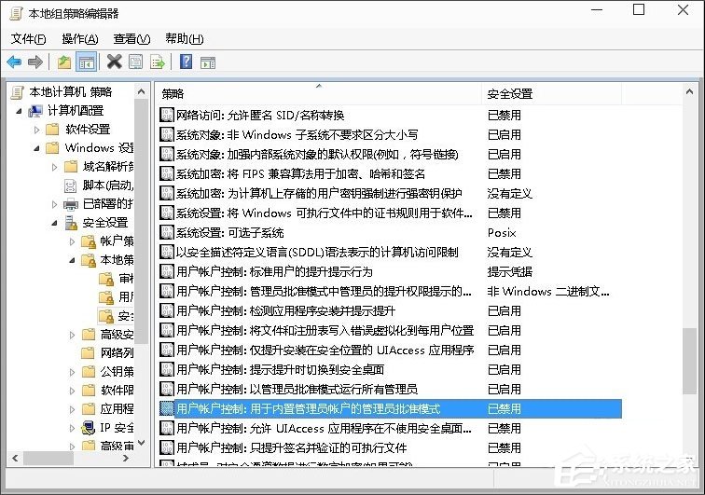Select 域名解析策略 folder in tree
The image size is (705, 495).
pos(107,167)
